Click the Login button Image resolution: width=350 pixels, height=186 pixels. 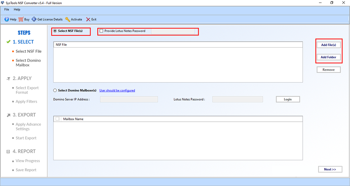pyautogui.click(x=288, y=99)
